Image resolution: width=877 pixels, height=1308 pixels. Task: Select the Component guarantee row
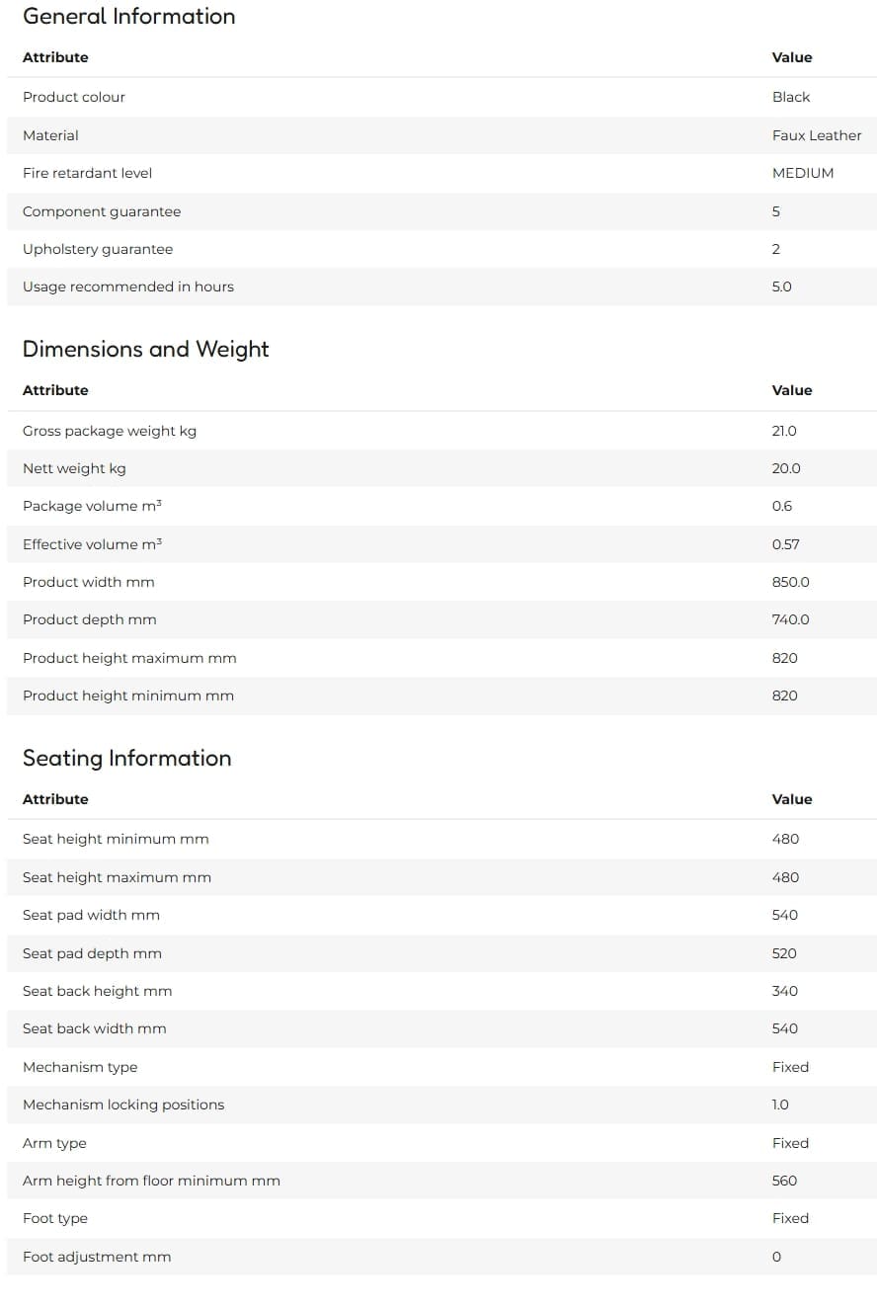coord(441,211)
